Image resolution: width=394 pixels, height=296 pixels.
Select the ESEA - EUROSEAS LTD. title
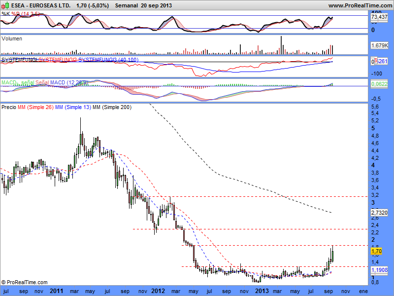(41, 5)
